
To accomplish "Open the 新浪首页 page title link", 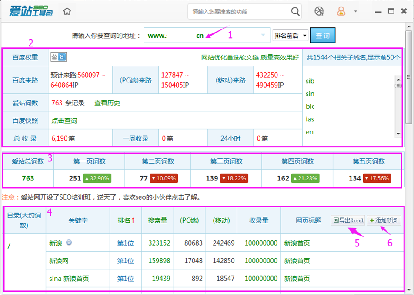I will [297, 243].
